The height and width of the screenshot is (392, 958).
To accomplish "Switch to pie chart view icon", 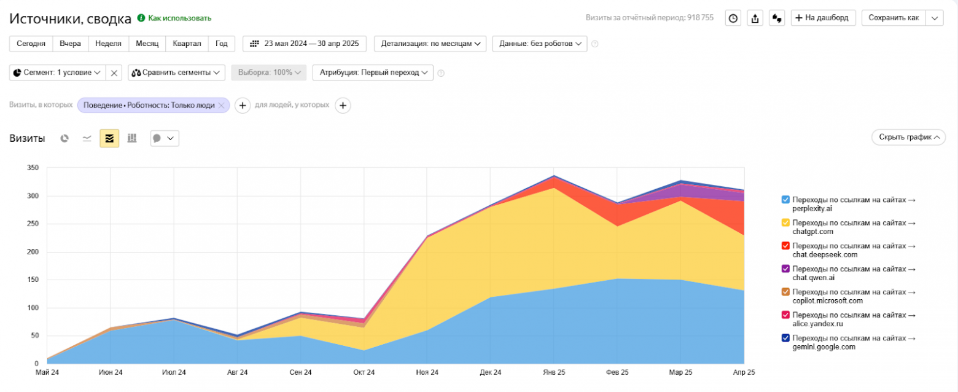I will click(x=64, y=138).
